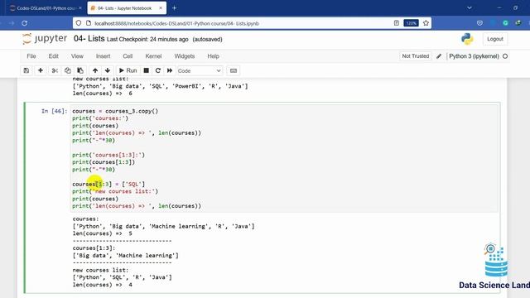The width and height of the screenshot is (530, 298).
Task: Click the address bar URL
Action: point(176,23)
